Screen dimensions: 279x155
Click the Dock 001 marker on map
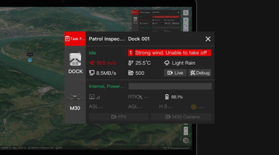tap(30, 60)
